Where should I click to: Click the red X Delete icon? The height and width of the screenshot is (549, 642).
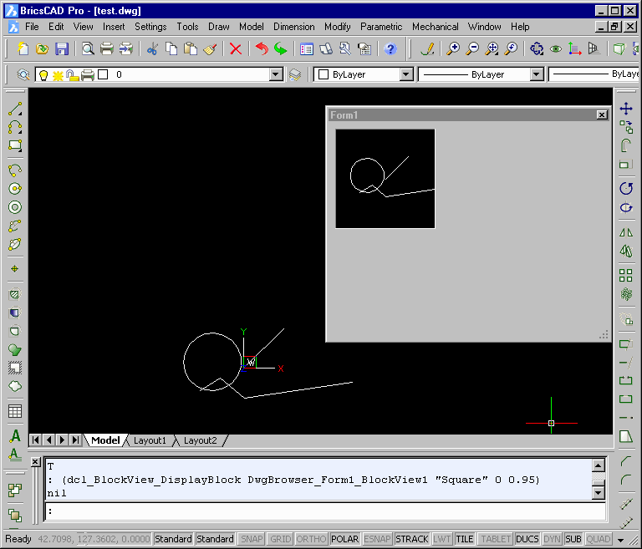(x=236, y=49)
